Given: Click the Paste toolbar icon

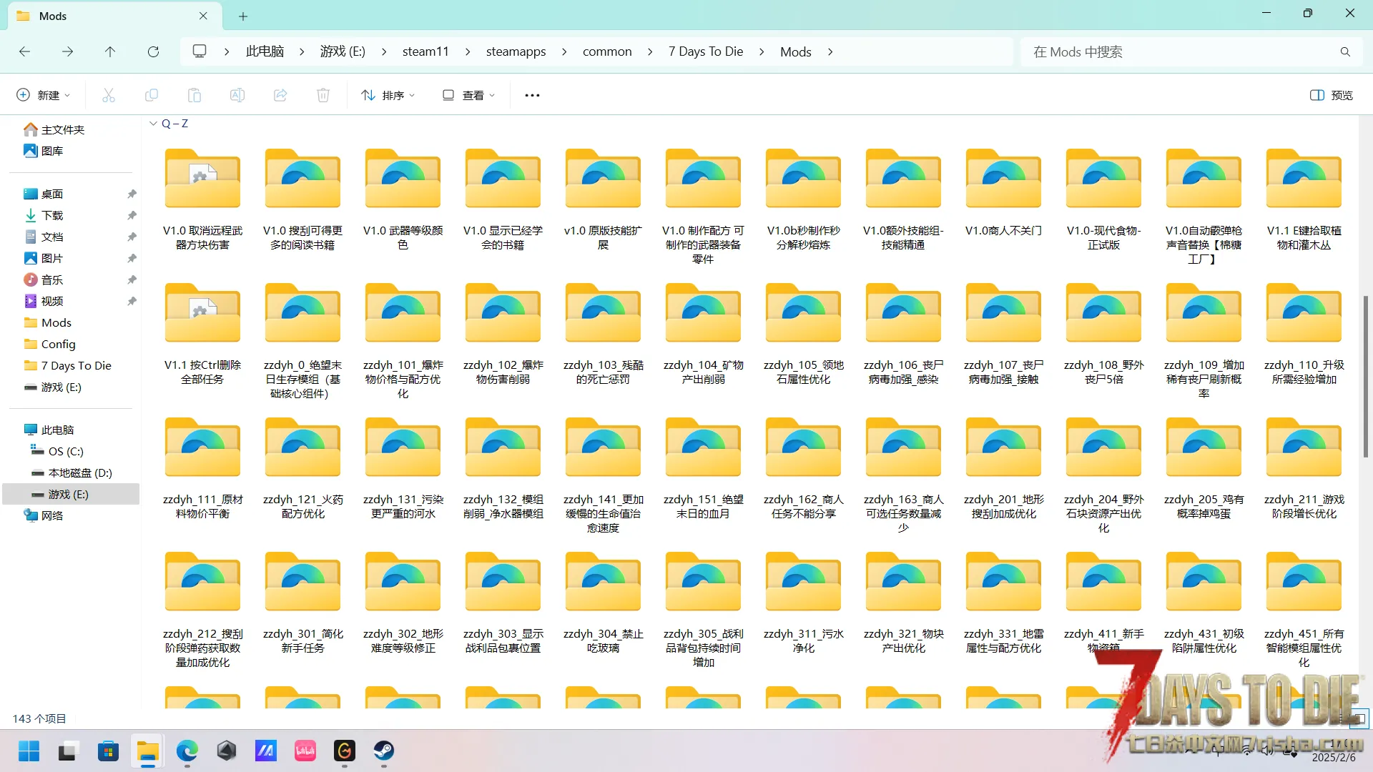Looking at the screenshot, I should (x=195, y=95).
